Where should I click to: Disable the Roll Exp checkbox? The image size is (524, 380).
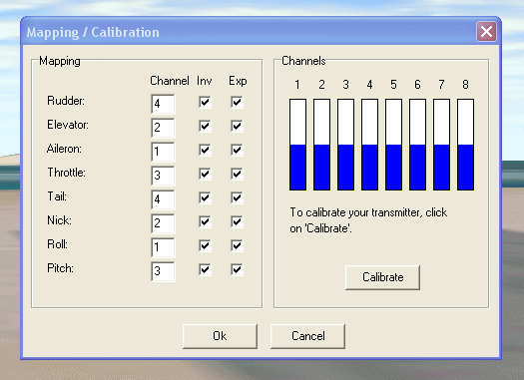tap(237, 245)
